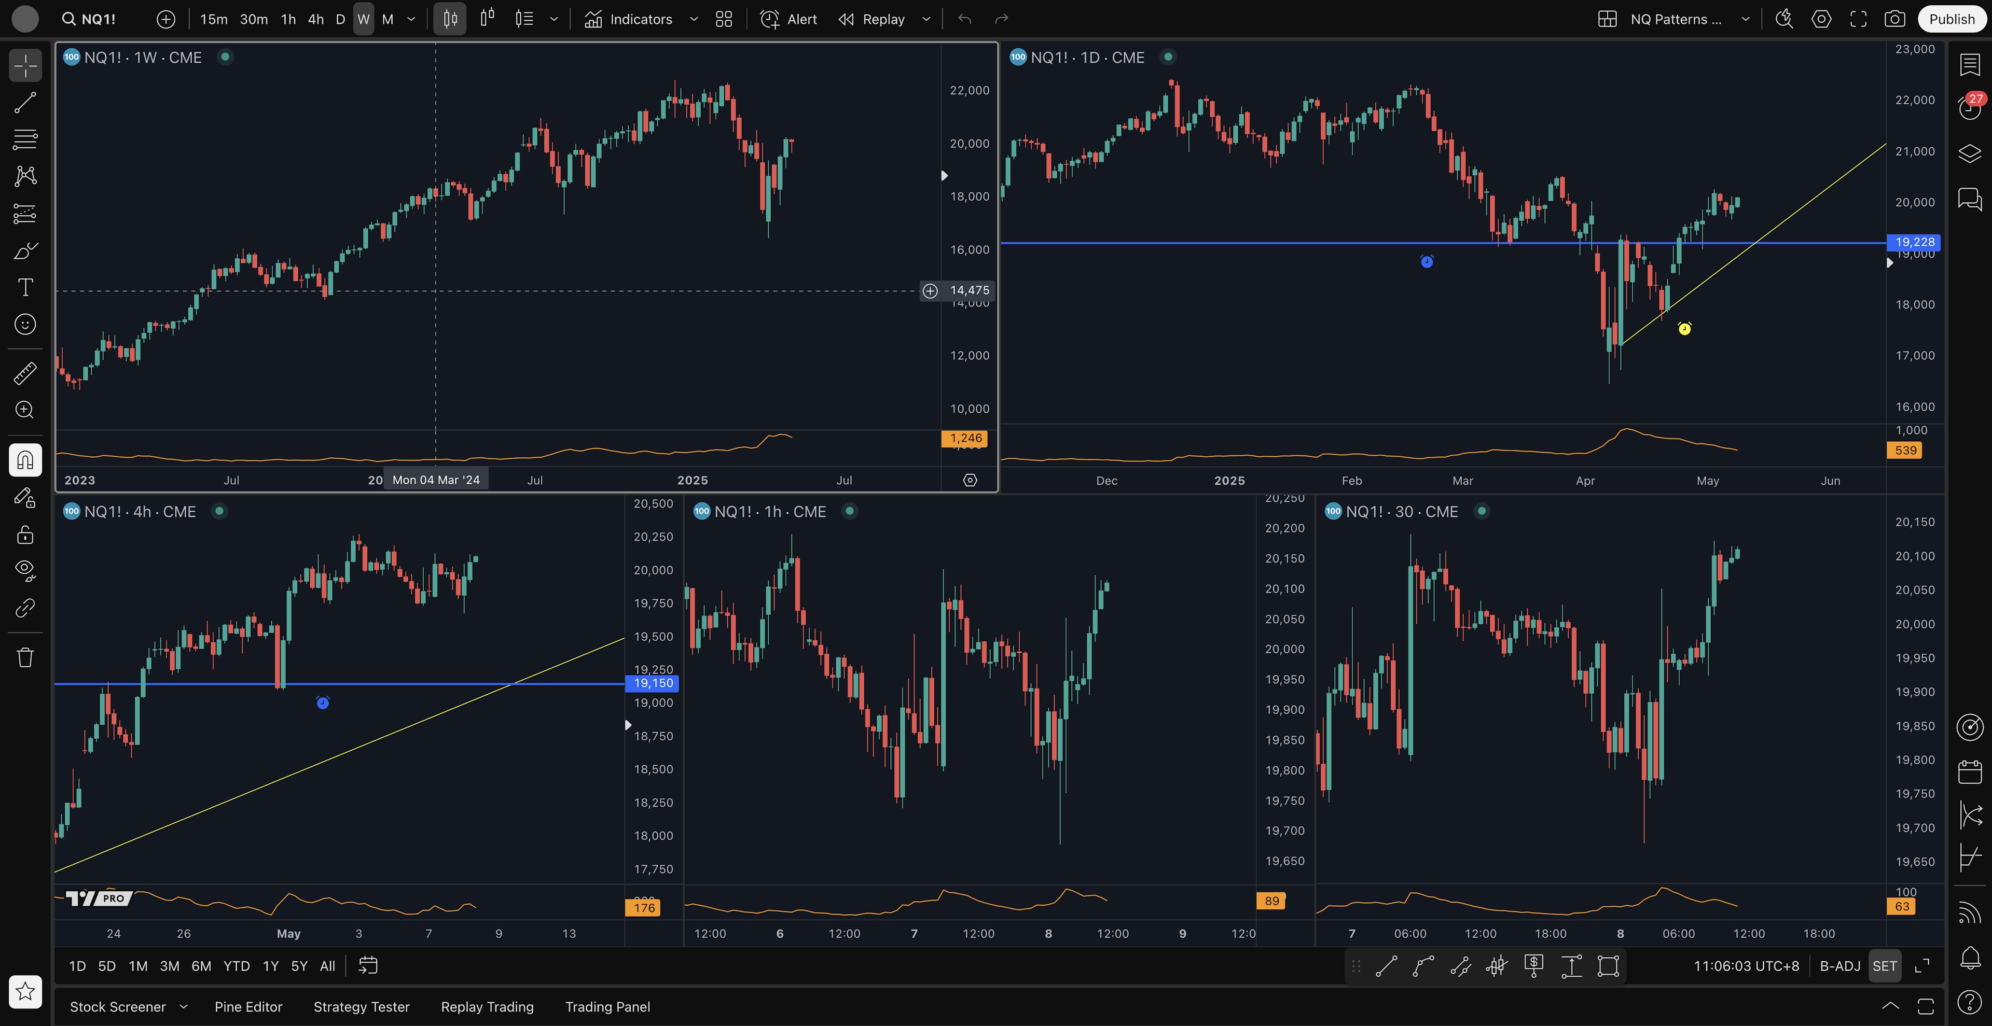The height and width of the screenshot is (1026, 1992).
Task: Expand the Indicators favorites dropdown arrow
Action: tap(694, 19)
